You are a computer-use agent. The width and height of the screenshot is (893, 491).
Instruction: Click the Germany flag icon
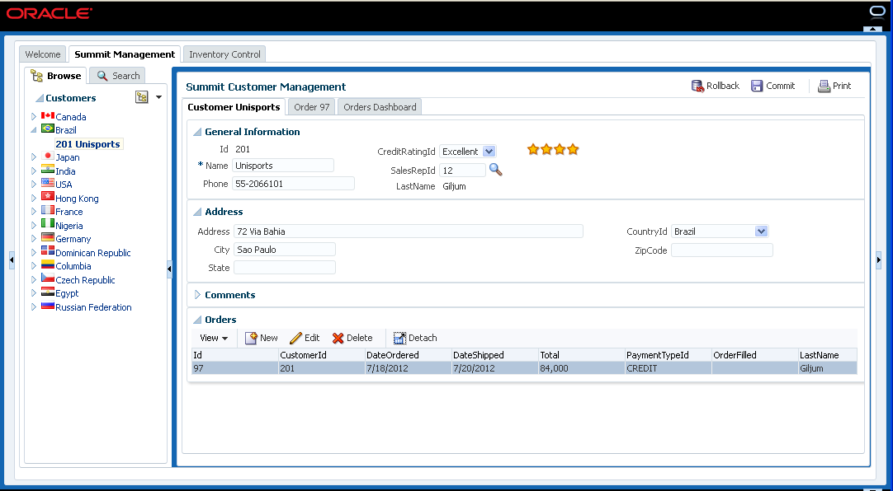(x=48, y=237)
